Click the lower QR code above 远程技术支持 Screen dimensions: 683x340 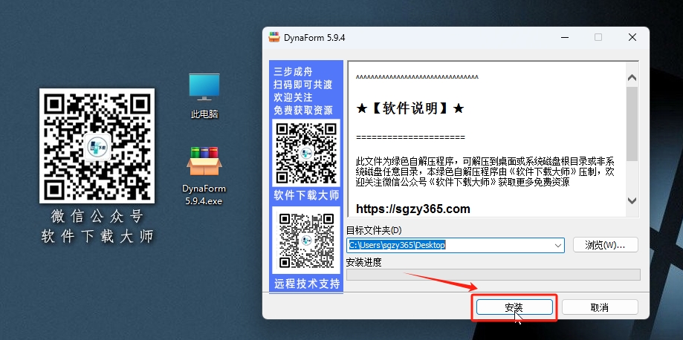(306, 240)
